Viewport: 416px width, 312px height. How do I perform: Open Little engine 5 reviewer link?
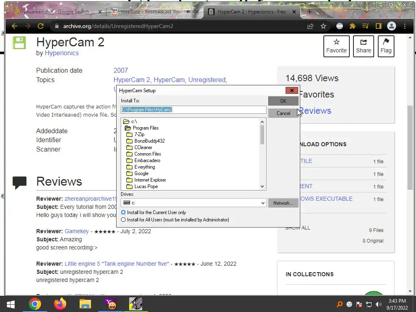point(117,264)
